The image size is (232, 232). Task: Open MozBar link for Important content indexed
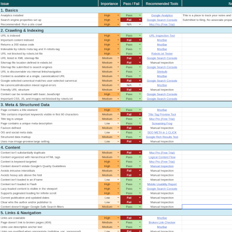point(162,40)
